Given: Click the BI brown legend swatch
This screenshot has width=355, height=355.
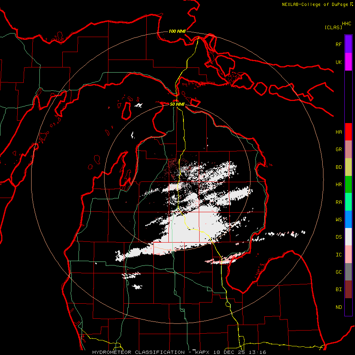Looking at the screenshot, I should (348, 290).
